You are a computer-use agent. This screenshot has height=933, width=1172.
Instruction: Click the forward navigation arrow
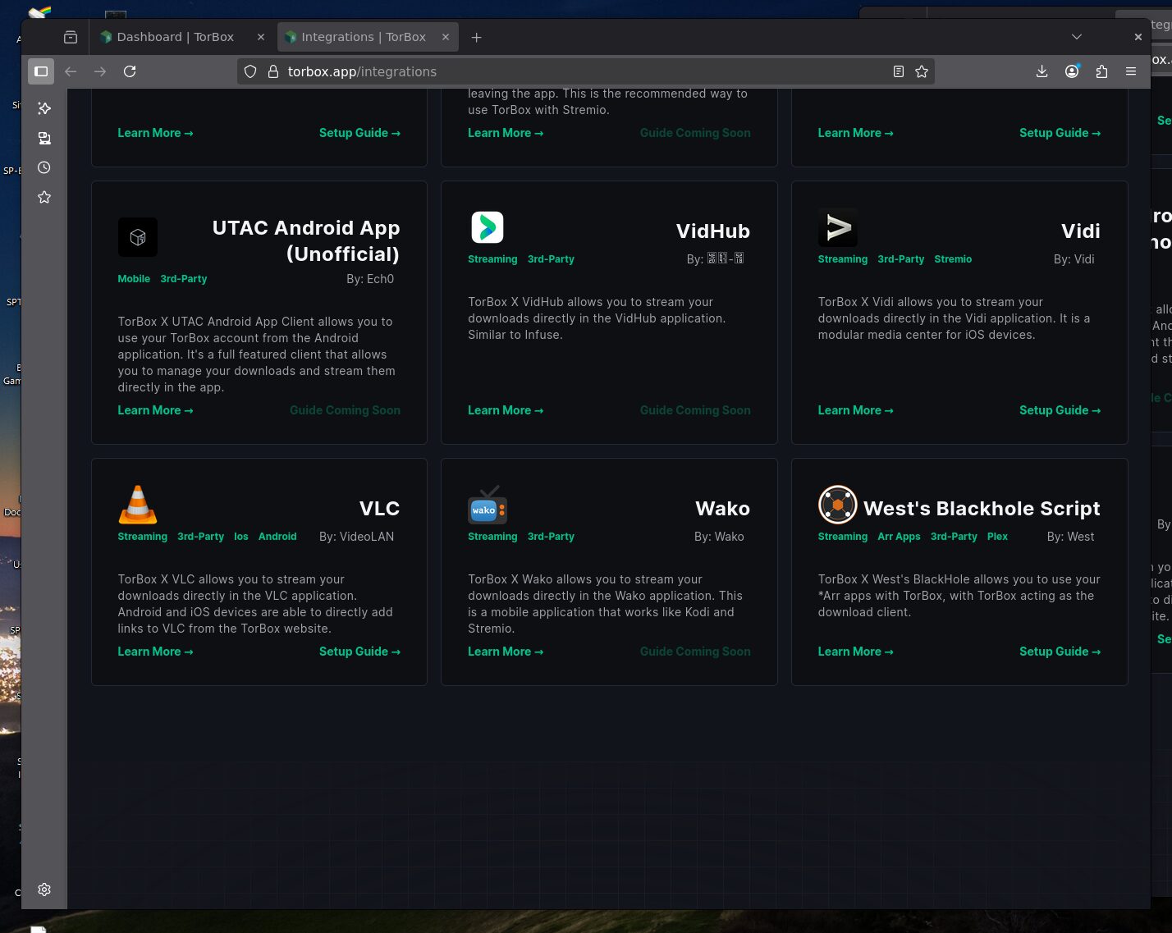pos(100,71)
